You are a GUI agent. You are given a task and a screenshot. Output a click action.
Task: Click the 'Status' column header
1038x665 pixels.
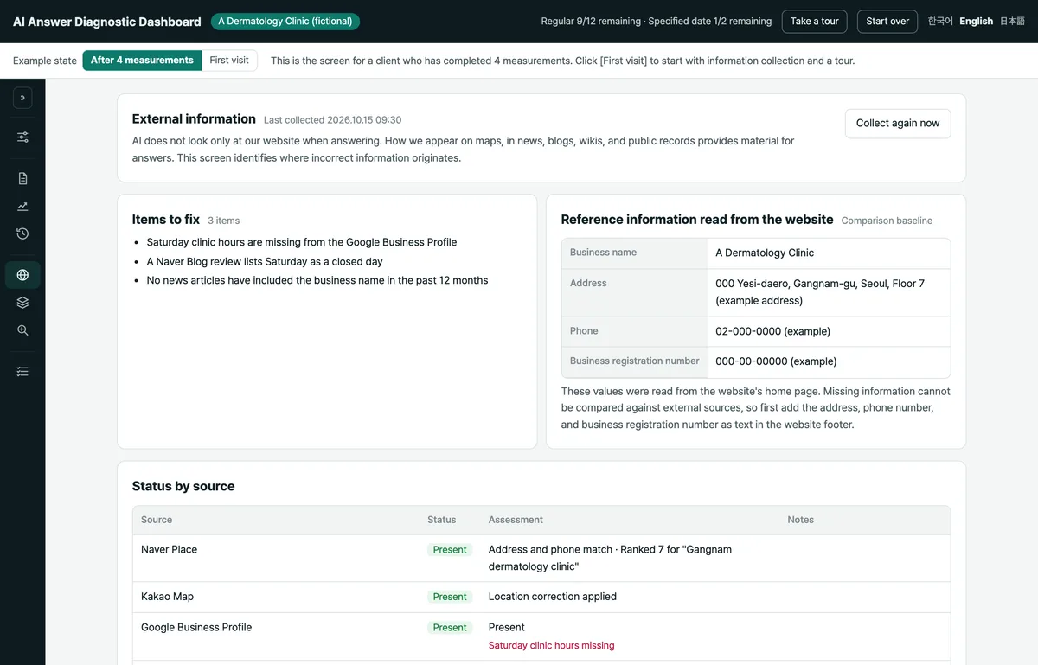[441, 520]
